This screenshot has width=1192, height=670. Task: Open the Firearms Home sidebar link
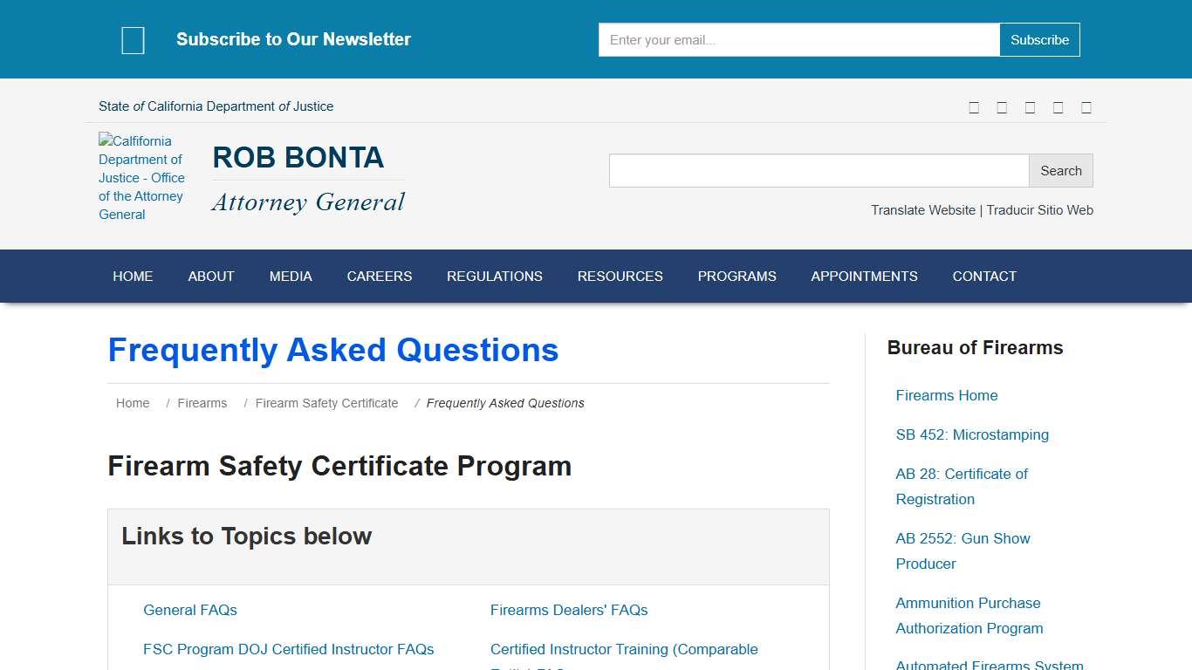click(946, 395)
